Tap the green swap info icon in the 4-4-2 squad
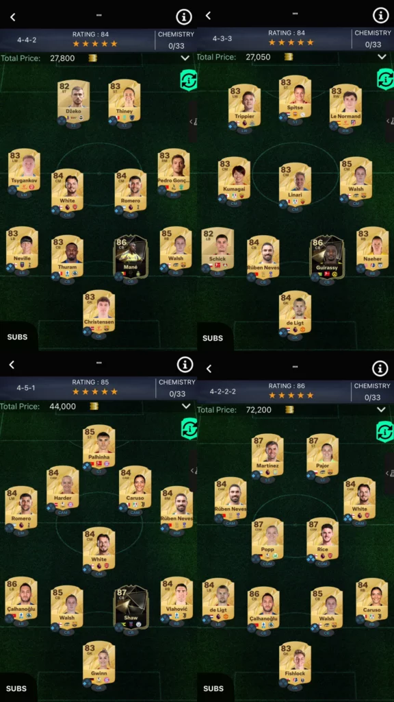This screenshot has width=394, height=702. pos(189,80)
